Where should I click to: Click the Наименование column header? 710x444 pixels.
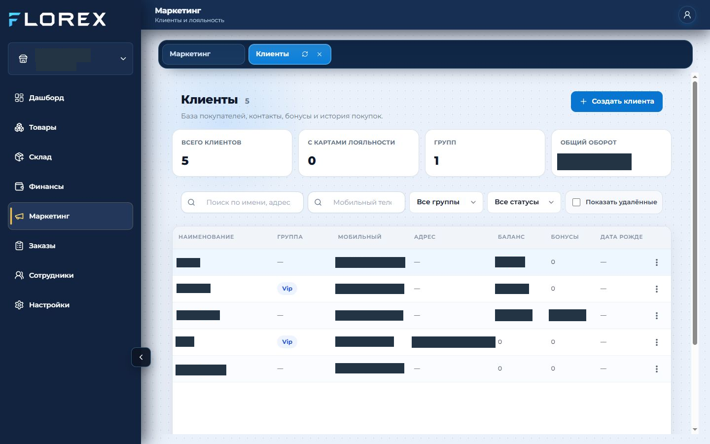pos(206,237)
